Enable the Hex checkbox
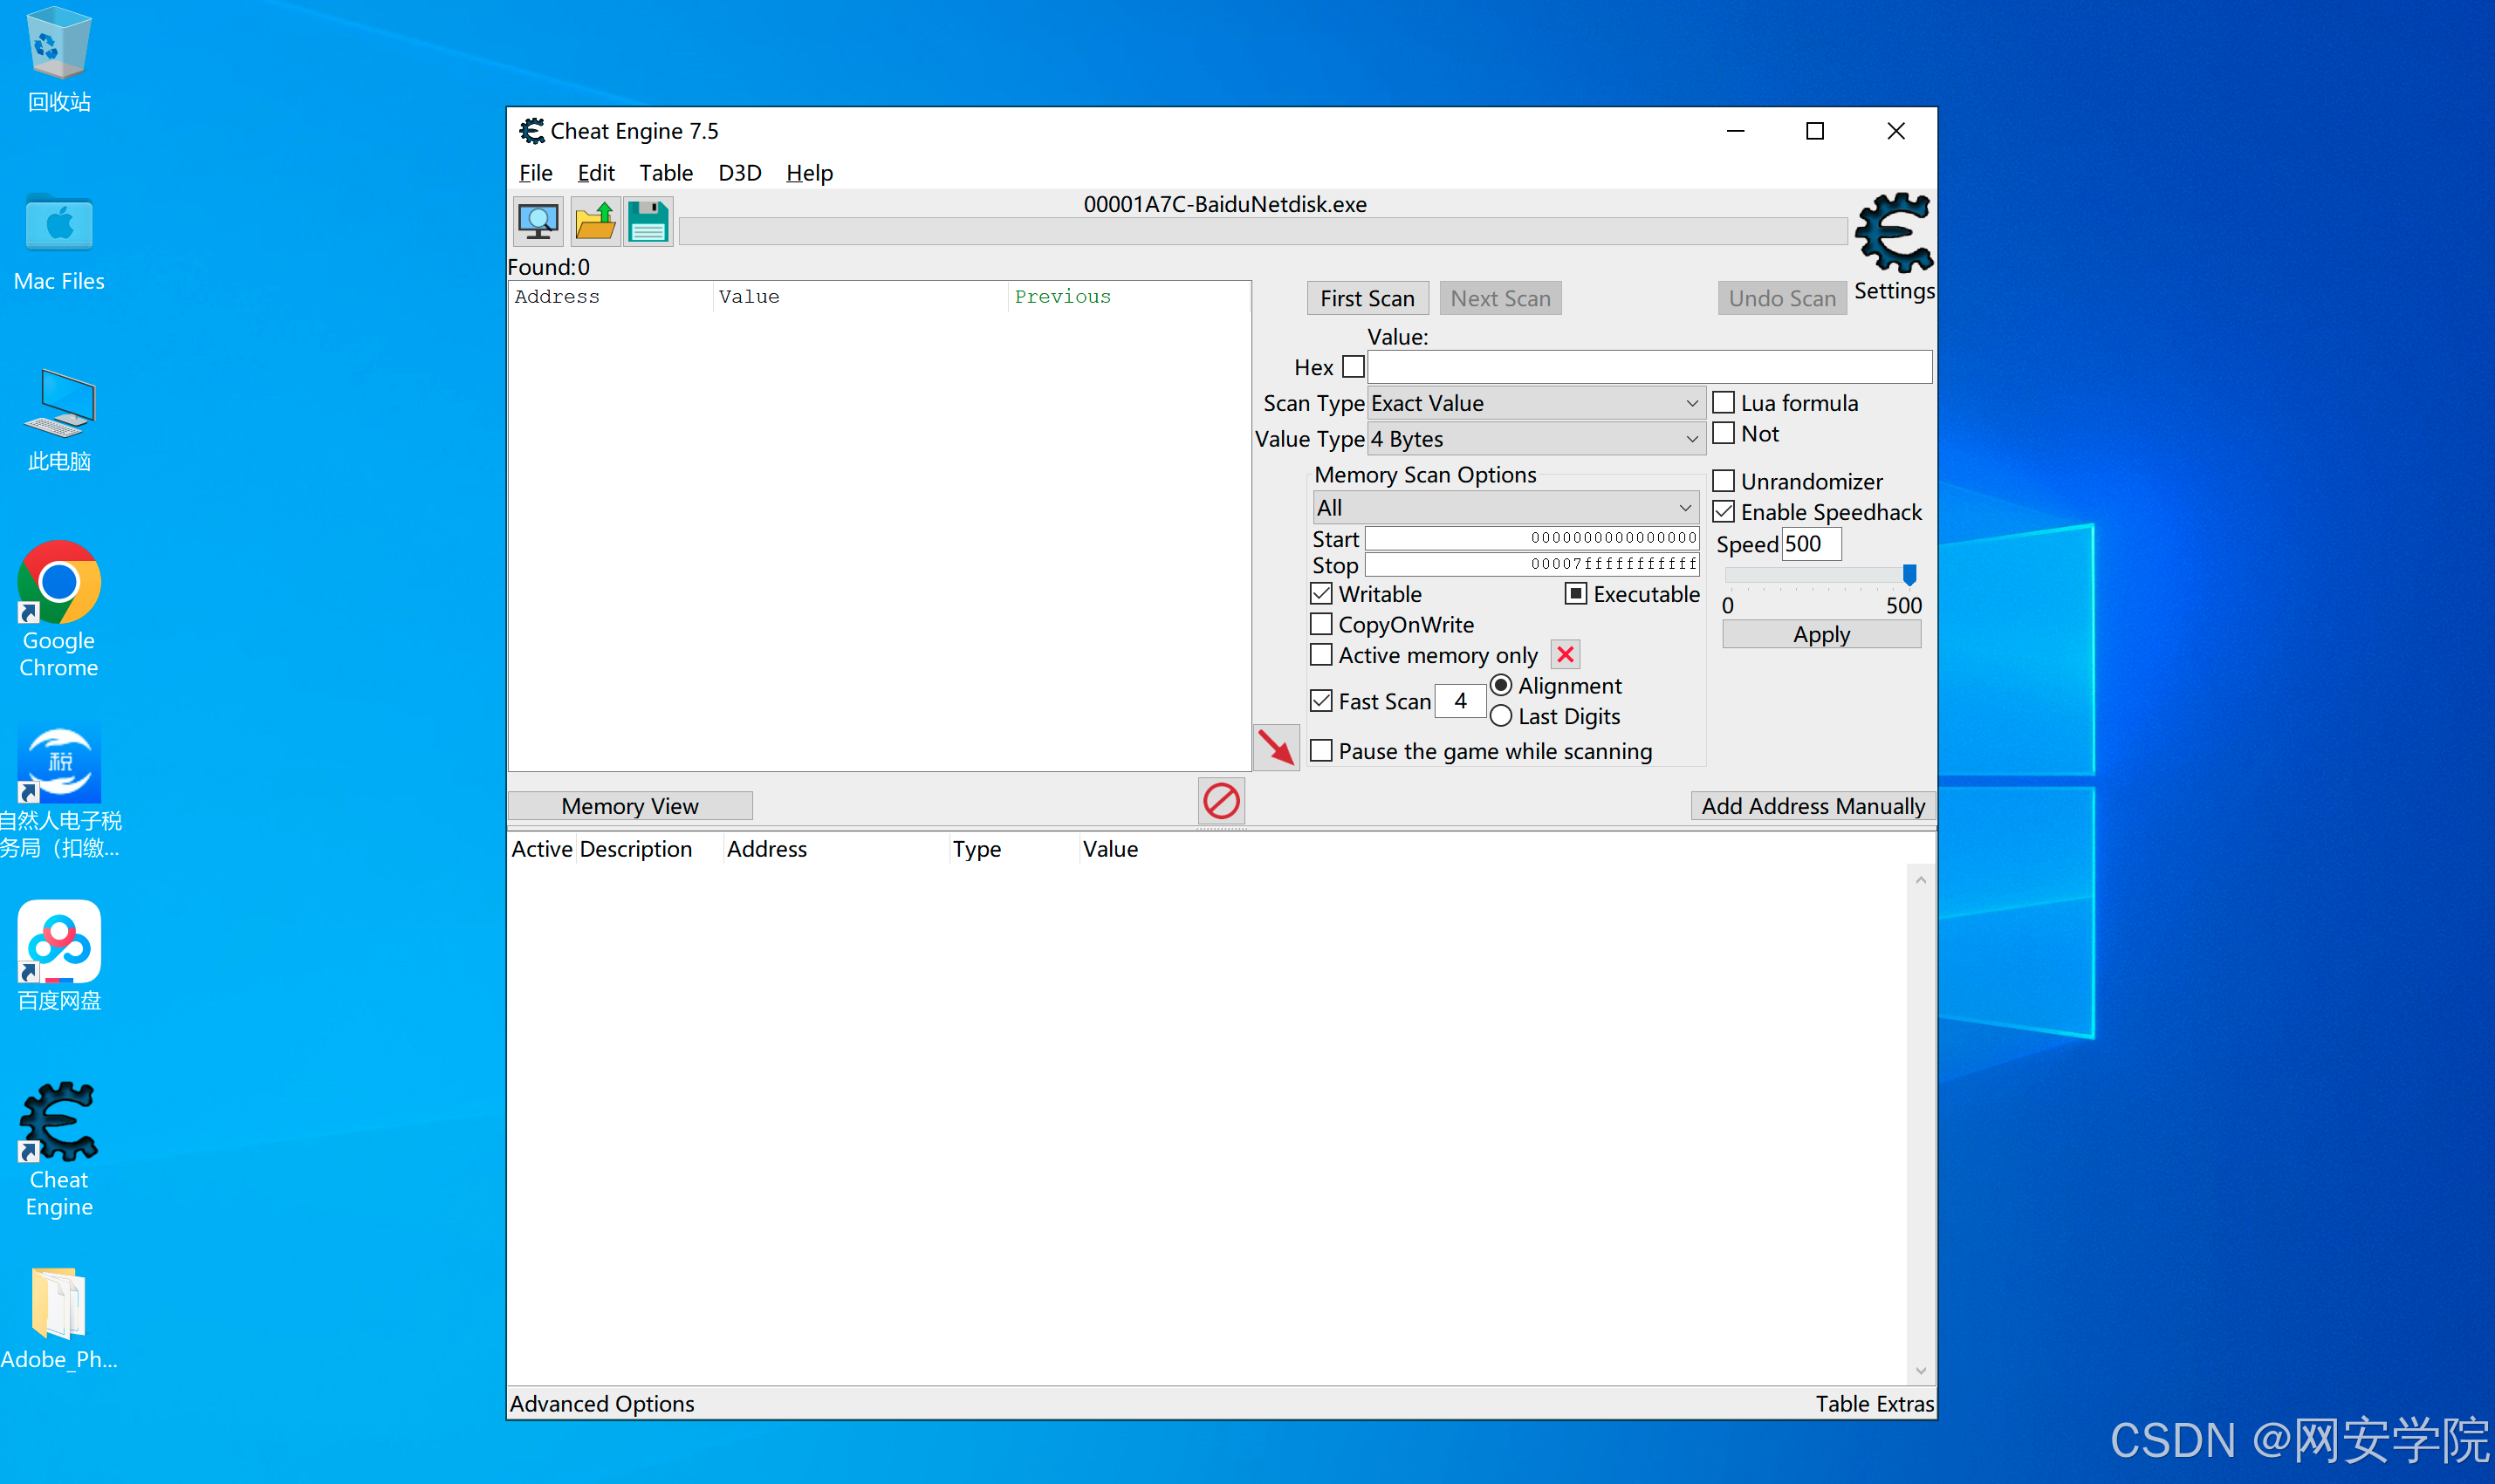The image size is (2495, 1484). 1353,367
